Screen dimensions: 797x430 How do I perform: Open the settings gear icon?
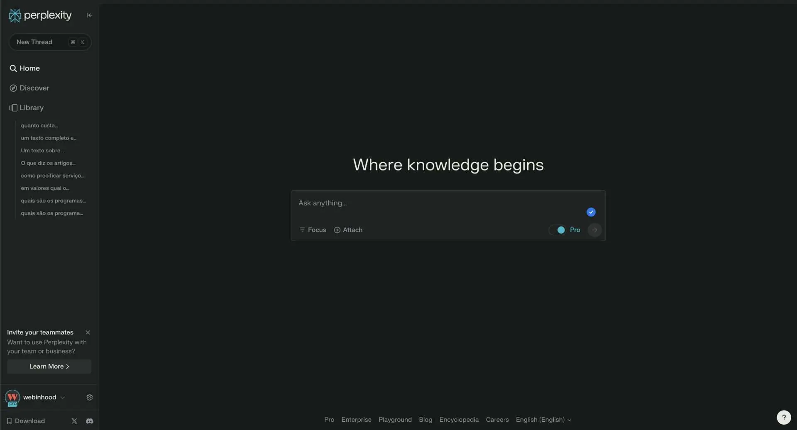[89, 397]
